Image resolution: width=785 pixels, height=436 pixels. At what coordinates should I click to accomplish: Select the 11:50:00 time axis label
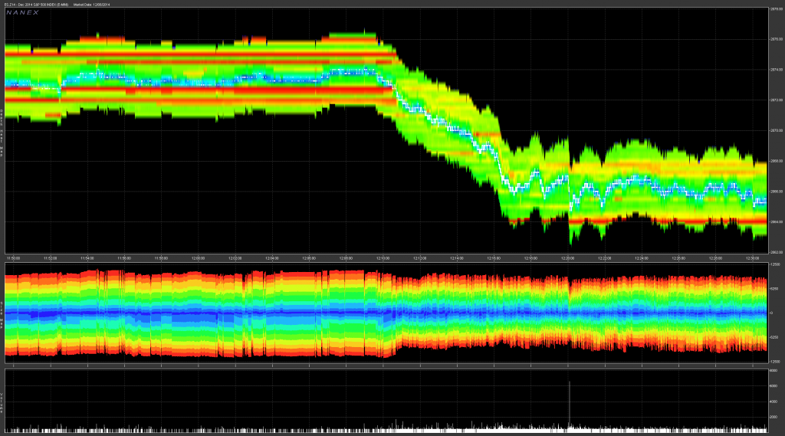click(x=14, y=258)
